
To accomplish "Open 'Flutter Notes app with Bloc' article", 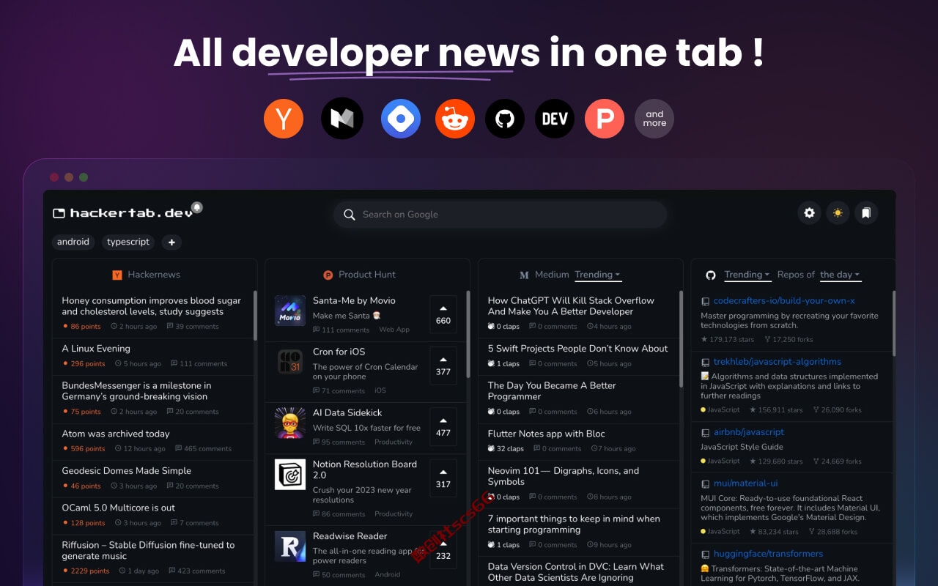I will point(547,434).
